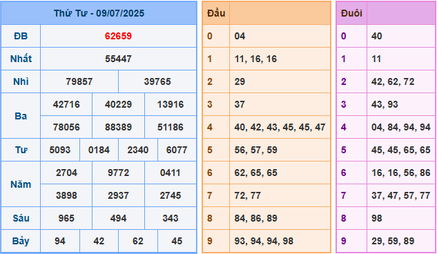Click number 94 in the Bảy row
The width and height of the screenshot is (437, 254).
tap(60, 241)
